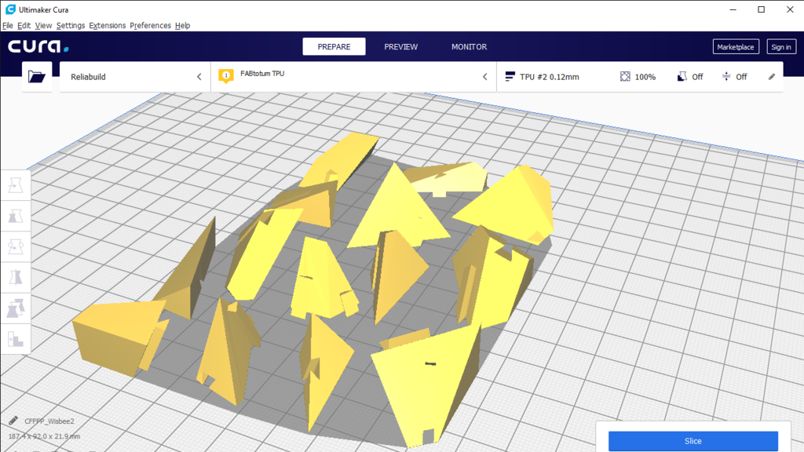
Task: Switch to the PREVIEW tab
Action: click(400, 46)
